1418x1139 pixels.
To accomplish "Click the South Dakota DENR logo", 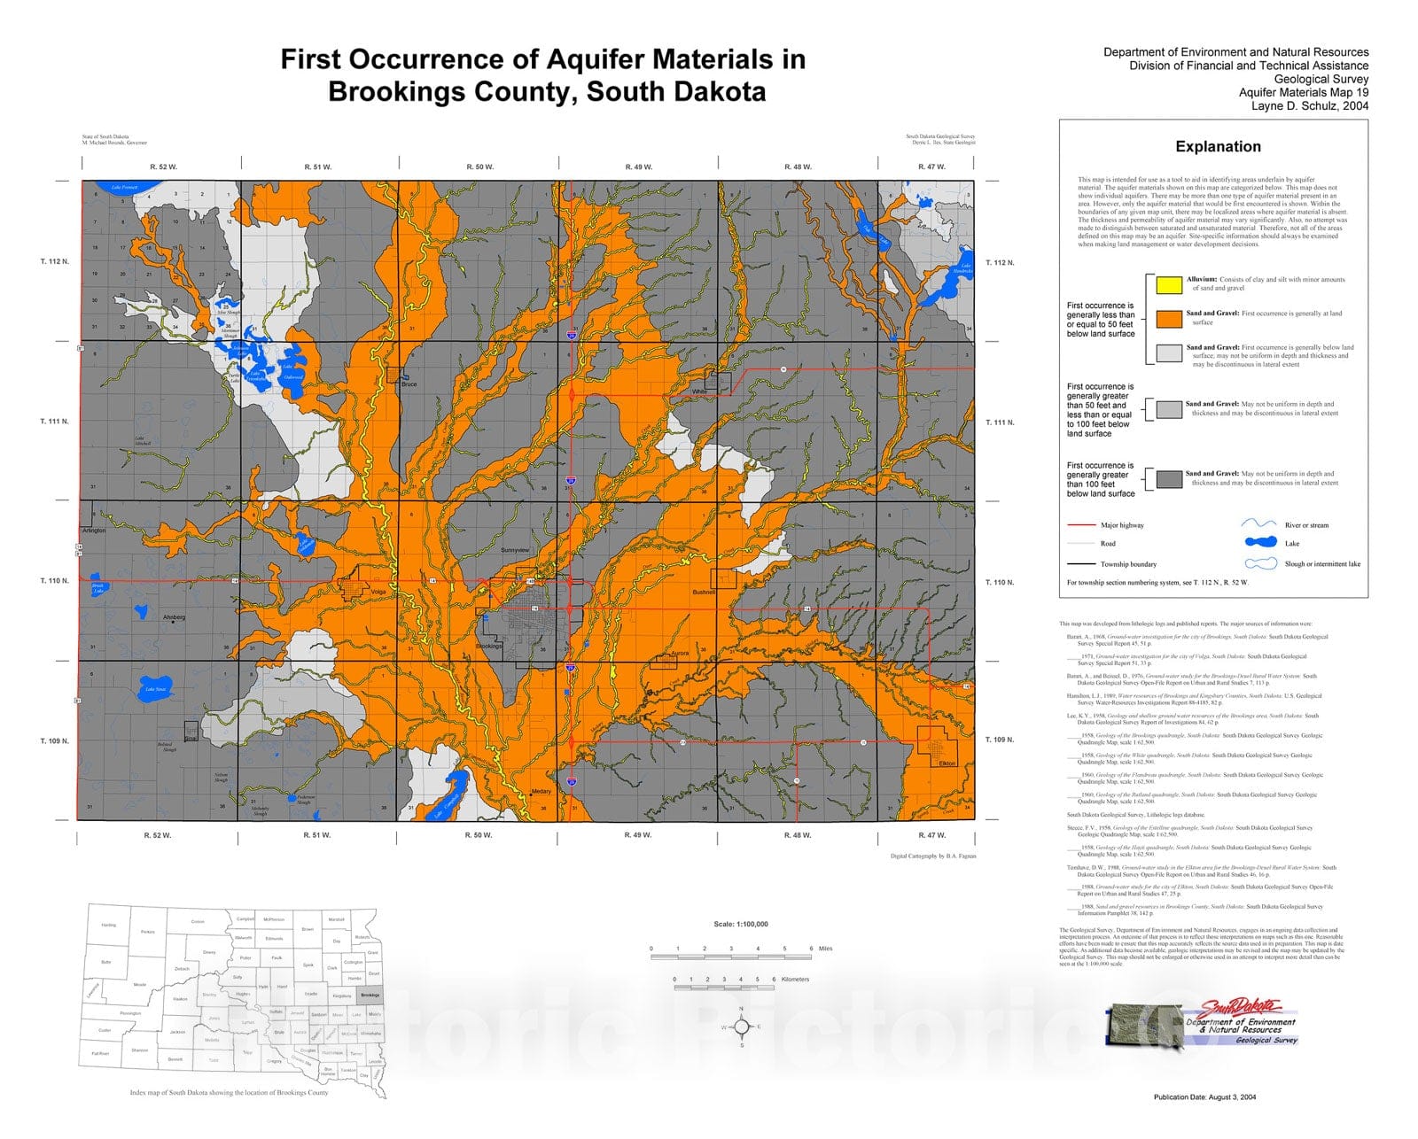I will (1203, 1025).
